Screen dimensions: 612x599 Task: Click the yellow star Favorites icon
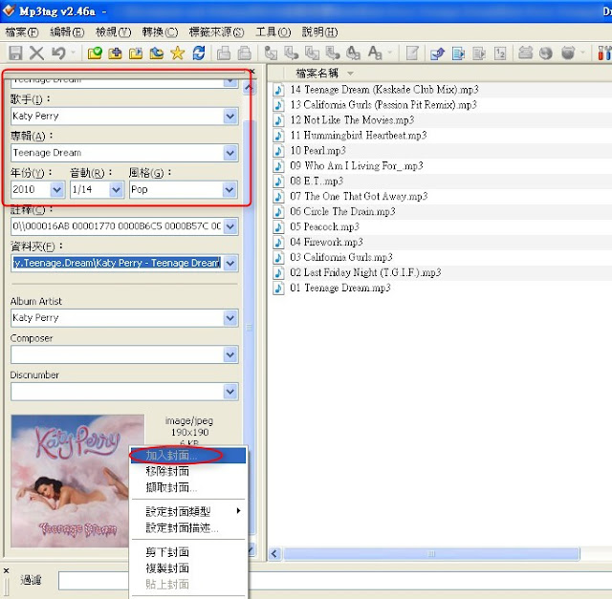point(178,53)
